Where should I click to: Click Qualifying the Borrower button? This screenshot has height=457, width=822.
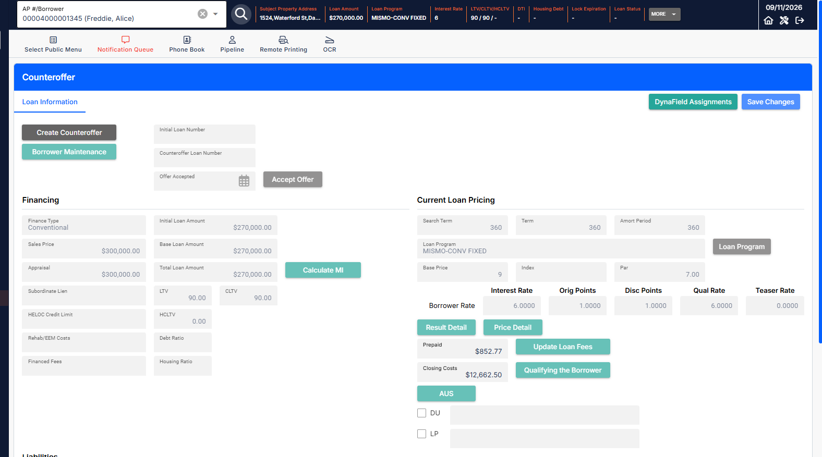563,370
